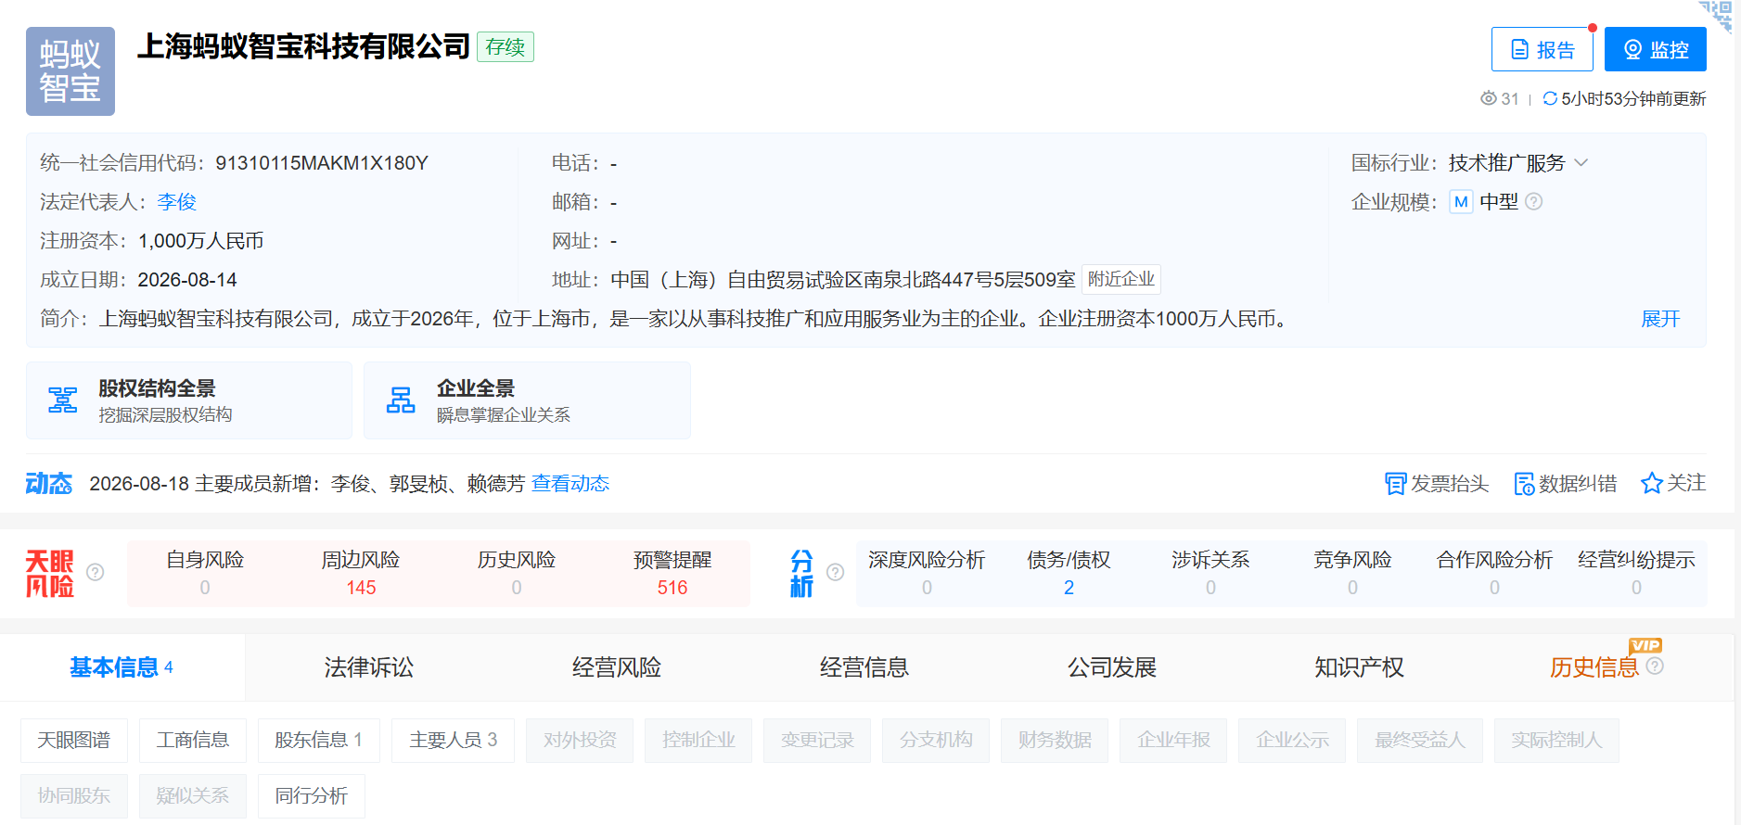Click the credit code 91310115MAKM1X180Y

[x=322, y=163]
